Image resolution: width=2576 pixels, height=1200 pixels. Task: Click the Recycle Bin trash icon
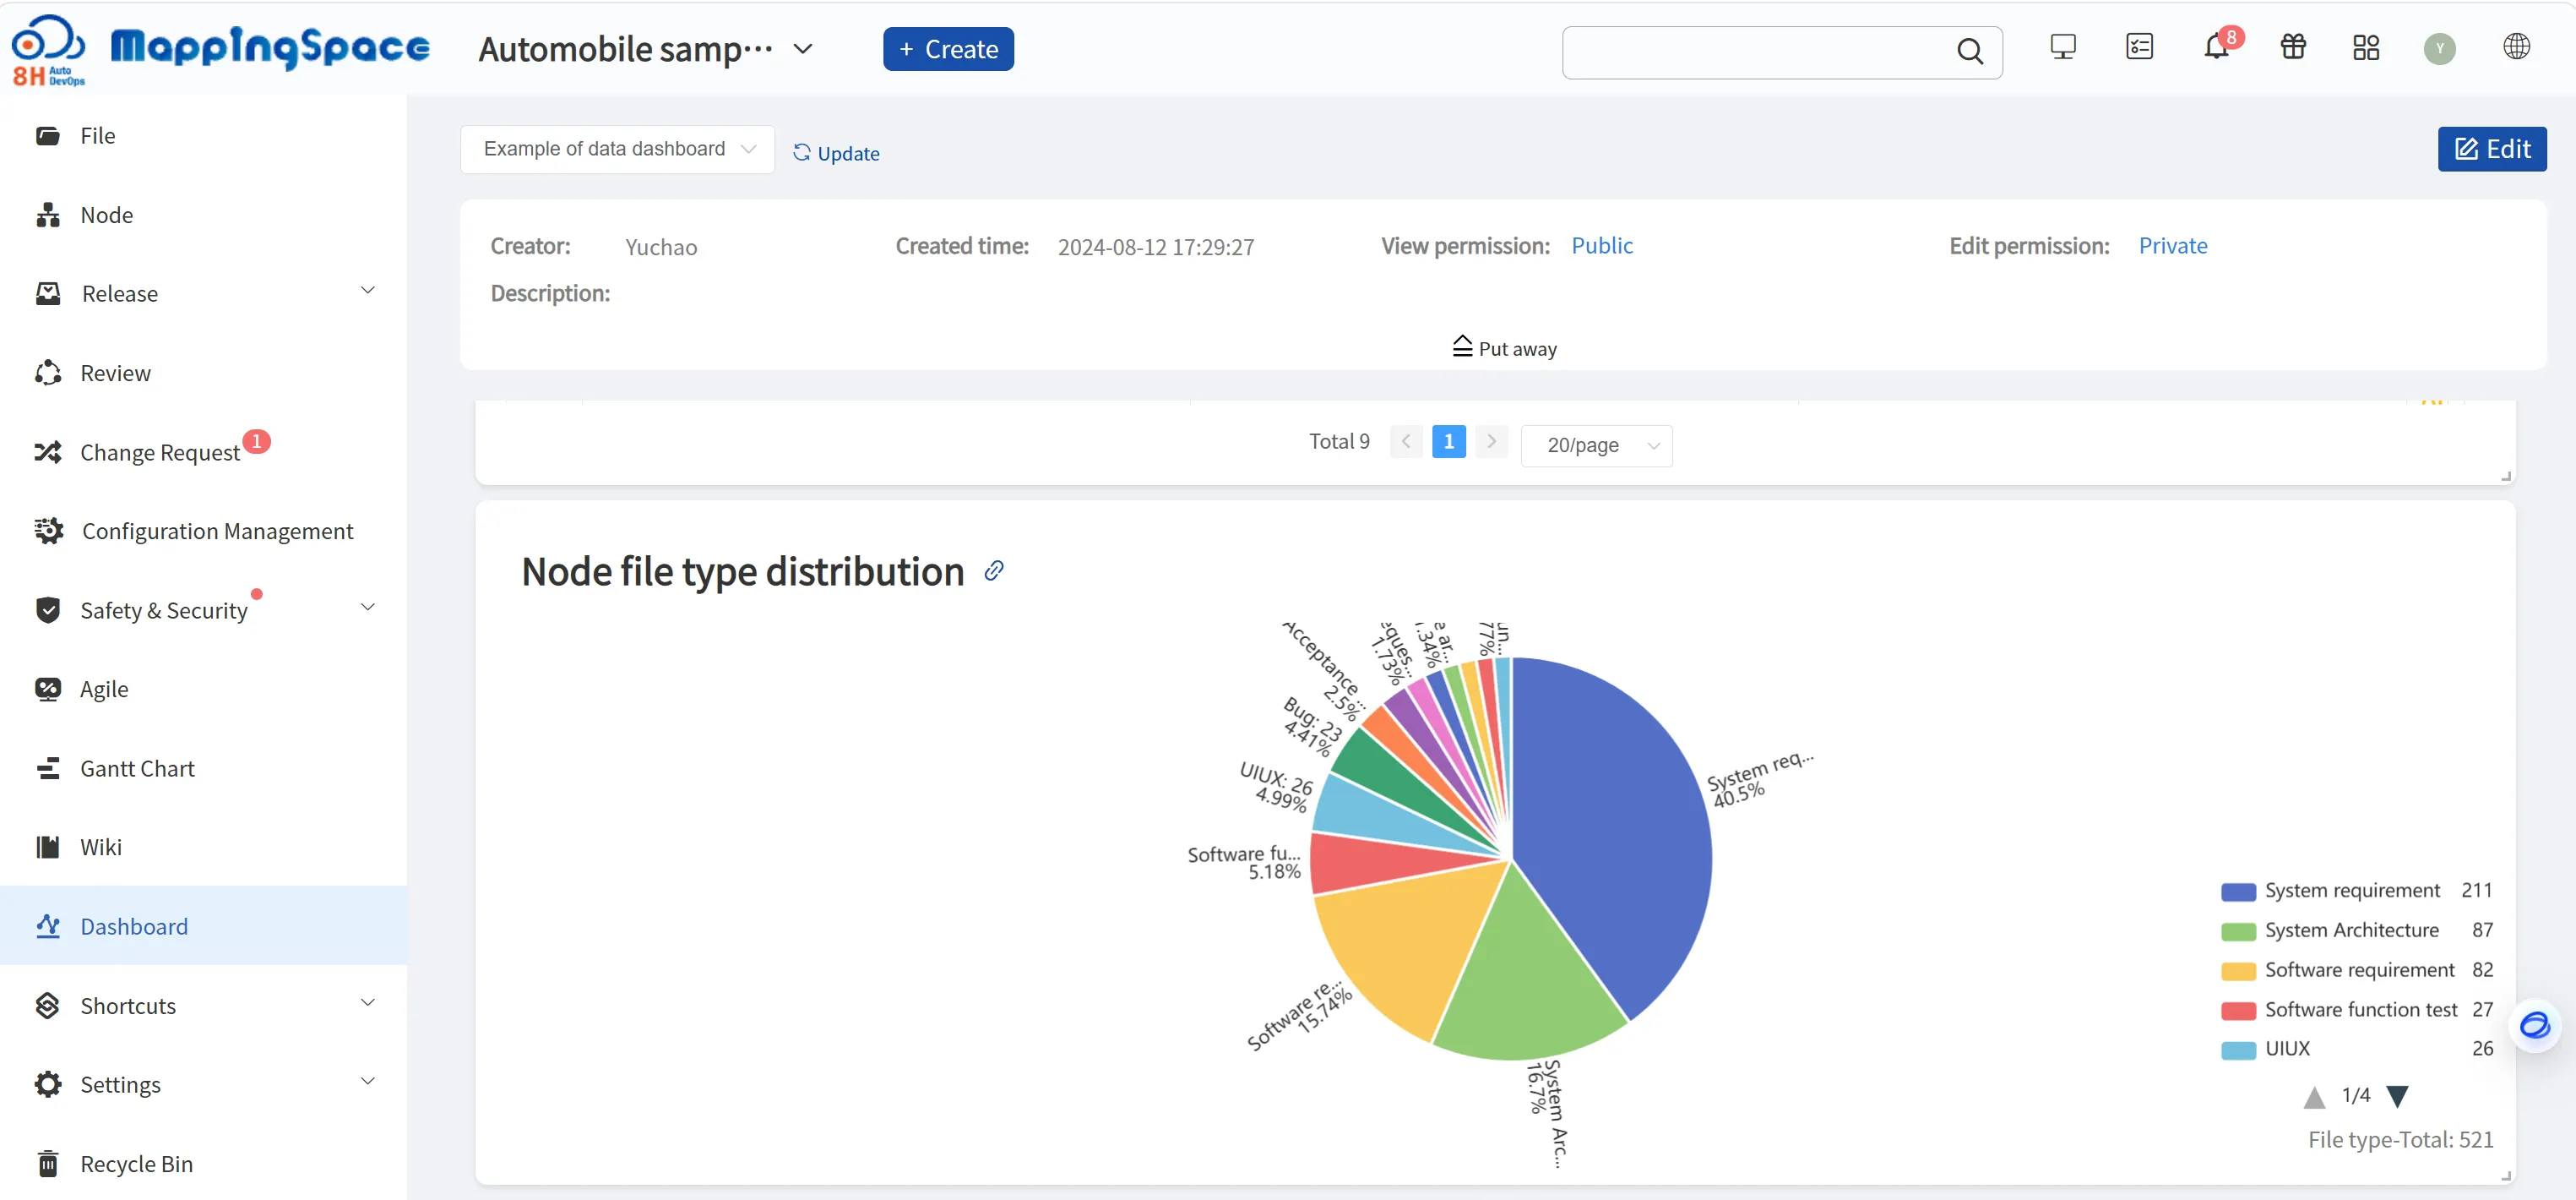pyautogui.click(x=47, y=1163)
